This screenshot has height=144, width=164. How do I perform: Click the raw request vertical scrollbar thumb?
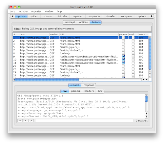[x=146, y=99]
